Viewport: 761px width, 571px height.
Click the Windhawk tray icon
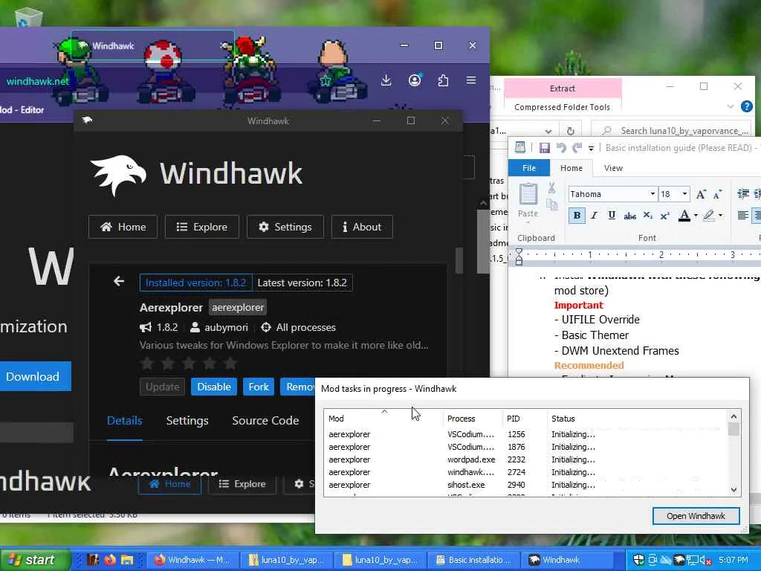tap(679, 560)
